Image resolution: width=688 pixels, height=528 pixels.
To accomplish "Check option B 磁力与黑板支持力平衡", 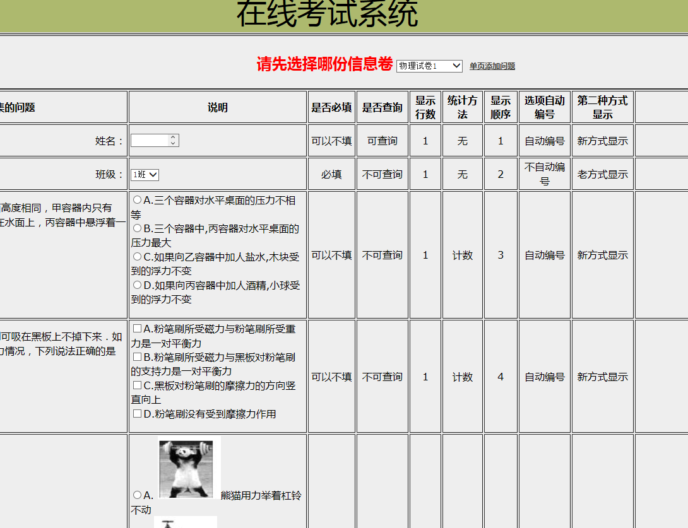I will 138,357.
